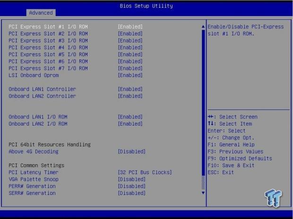Click the scrollbar down arrow
Image resolution: width=293 pixels, height=219 pixels.
(x=203, y=193)
